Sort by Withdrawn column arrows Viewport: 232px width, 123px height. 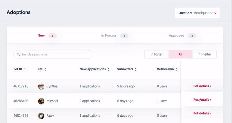pyautogui.click(x=176, y=69)
